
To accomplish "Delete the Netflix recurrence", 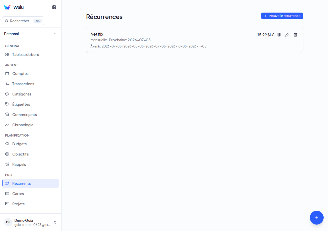I will 295,35.
